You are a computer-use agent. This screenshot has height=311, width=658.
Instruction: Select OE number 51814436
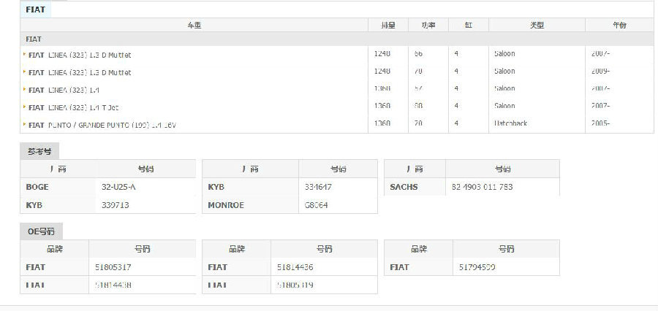click(295, 267)
